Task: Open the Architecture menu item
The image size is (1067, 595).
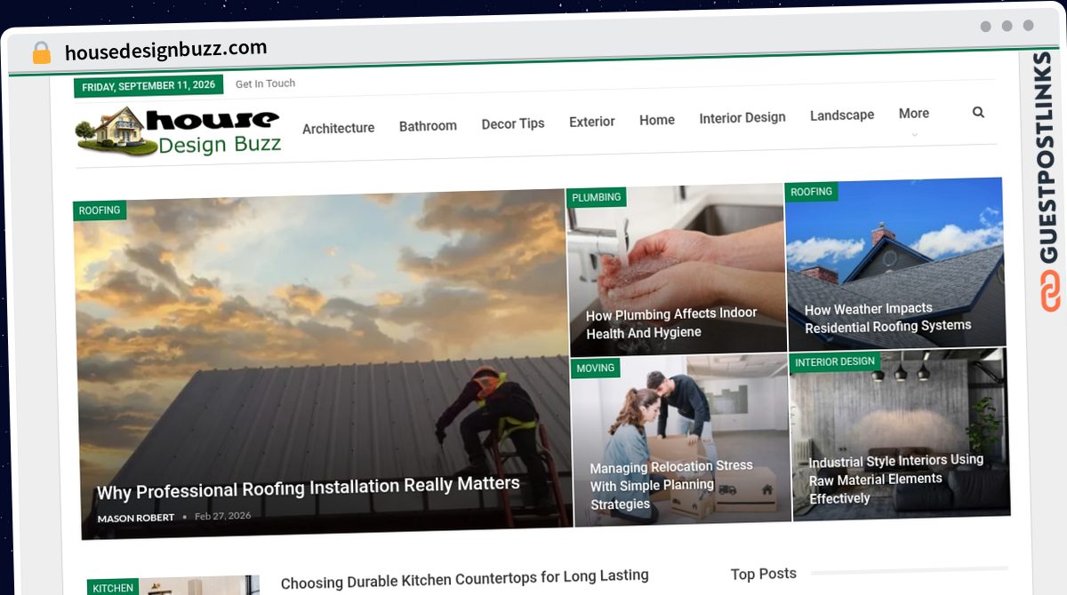Action: pos(338,128)
